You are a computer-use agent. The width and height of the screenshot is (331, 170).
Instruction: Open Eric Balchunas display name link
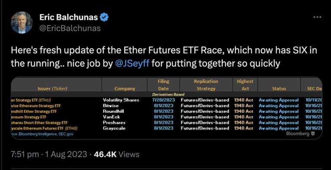(x=69, y=17)
